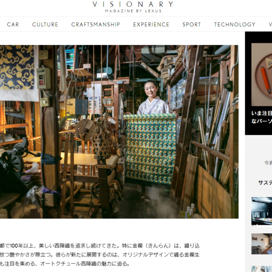Open the cafe interior sidebar thumbnail
The height and width of the screenshot is (272, 272).
[262, 244]
